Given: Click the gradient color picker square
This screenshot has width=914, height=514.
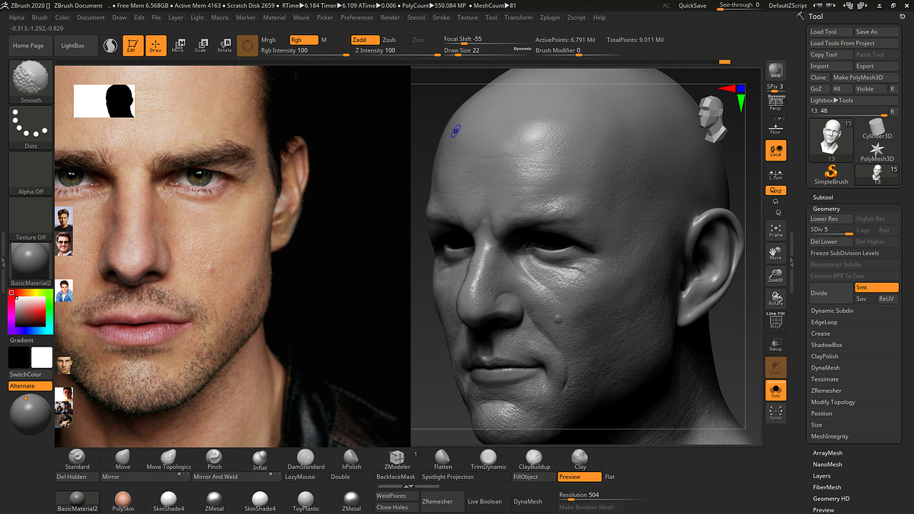Looking at the screenshot, I should [30, 311].
